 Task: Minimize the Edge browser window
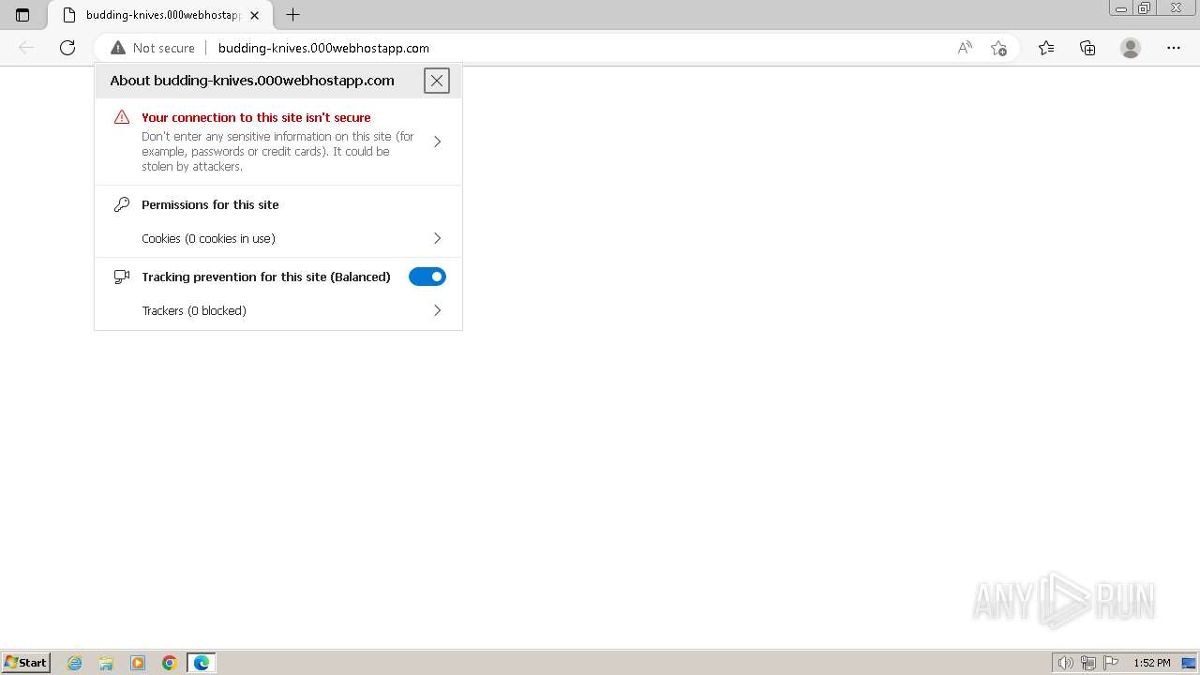pyautogui.click(x=1121, y=8)
